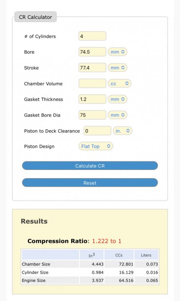Click the # of Cylinders input field
The image size is (180, 301).
[x=92, y=36]
